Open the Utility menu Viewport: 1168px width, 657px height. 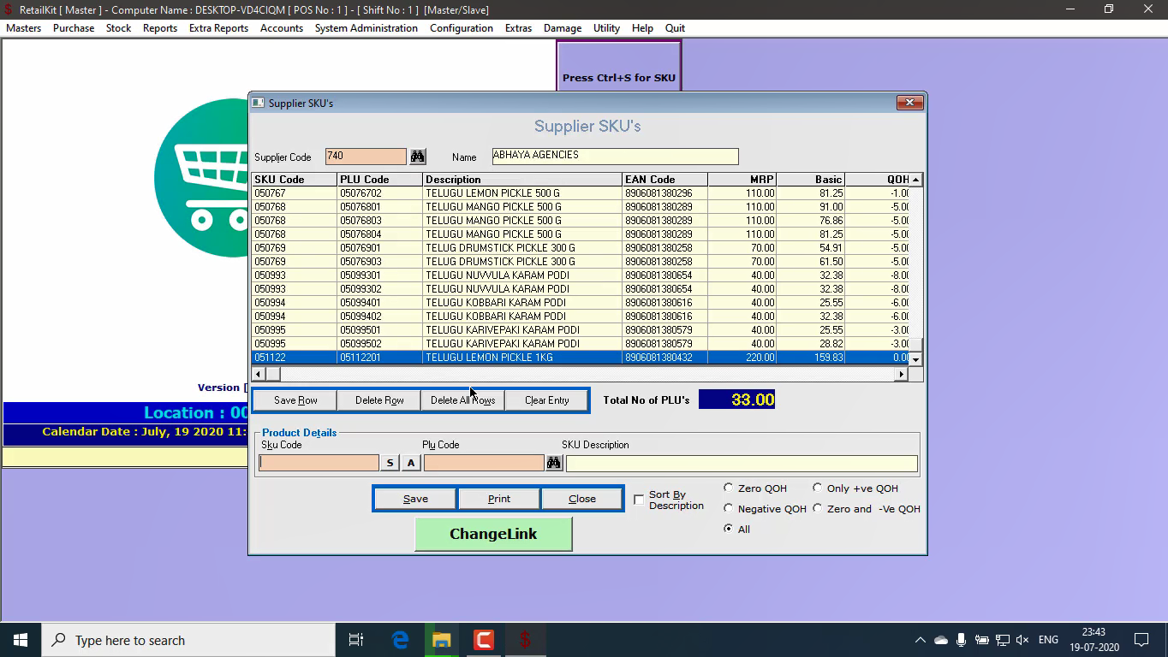606,28
